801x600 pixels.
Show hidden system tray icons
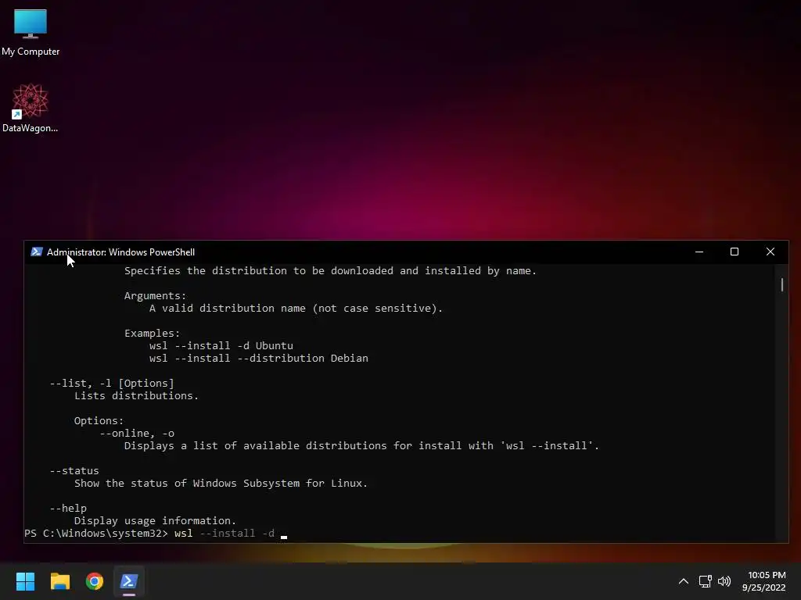683,581
